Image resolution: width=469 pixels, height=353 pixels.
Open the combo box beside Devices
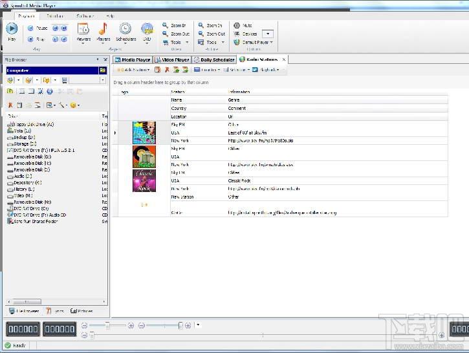tap(268, 34)
